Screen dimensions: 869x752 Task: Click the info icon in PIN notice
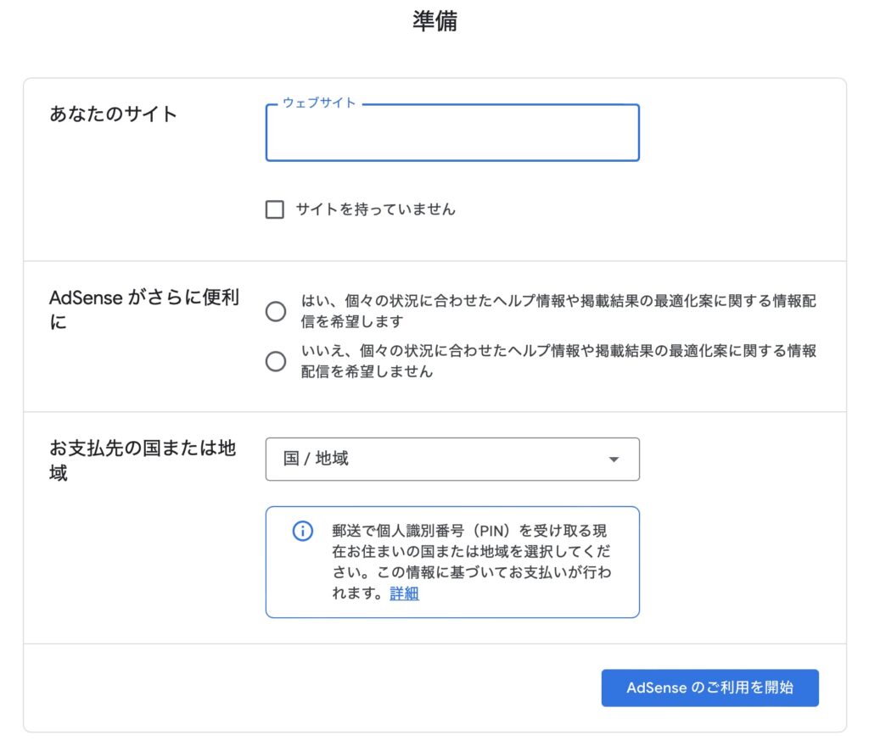[x=303, y=531]
